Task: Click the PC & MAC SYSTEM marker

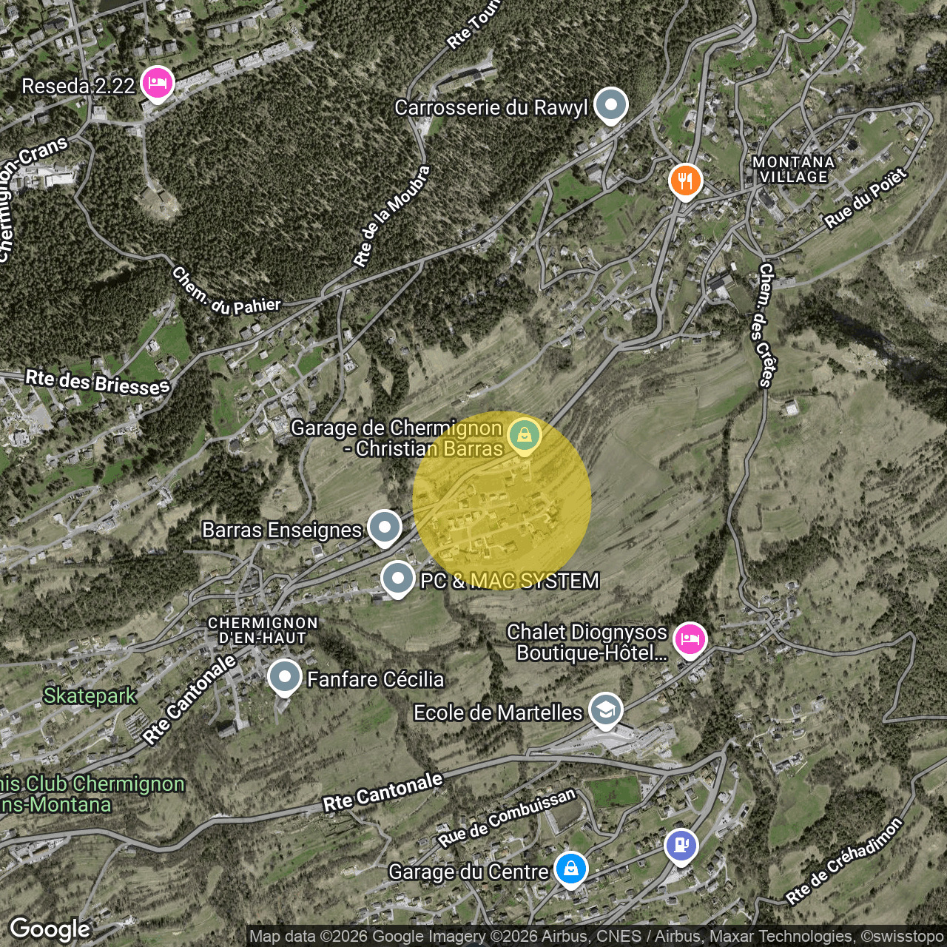Action: click(397, 579)
